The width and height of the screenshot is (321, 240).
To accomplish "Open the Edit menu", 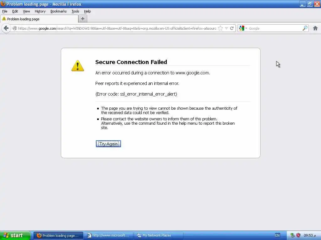I will [x=15, y=11].
